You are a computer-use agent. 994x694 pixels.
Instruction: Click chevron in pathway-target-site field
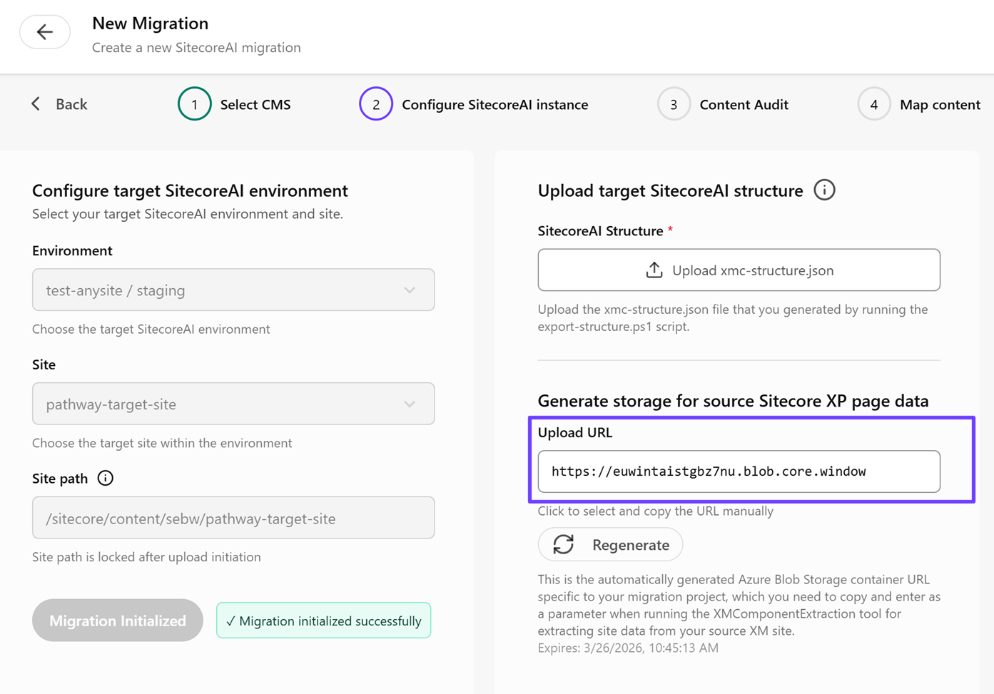pos(410,404)
